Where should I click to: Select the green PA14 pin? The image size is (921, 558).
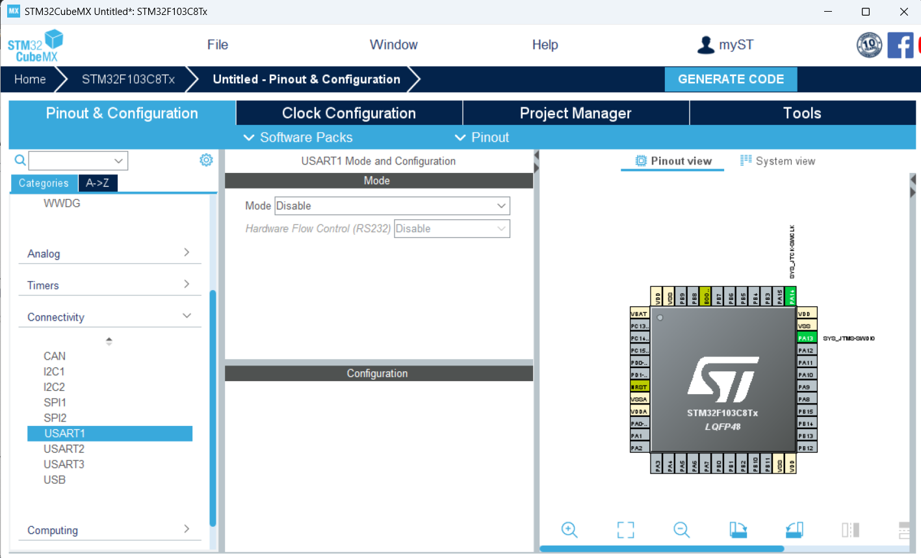(x=791, y=297)
